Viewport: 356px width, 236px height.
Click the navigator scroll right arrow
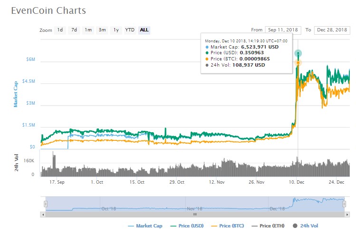[x=347, y=215]
